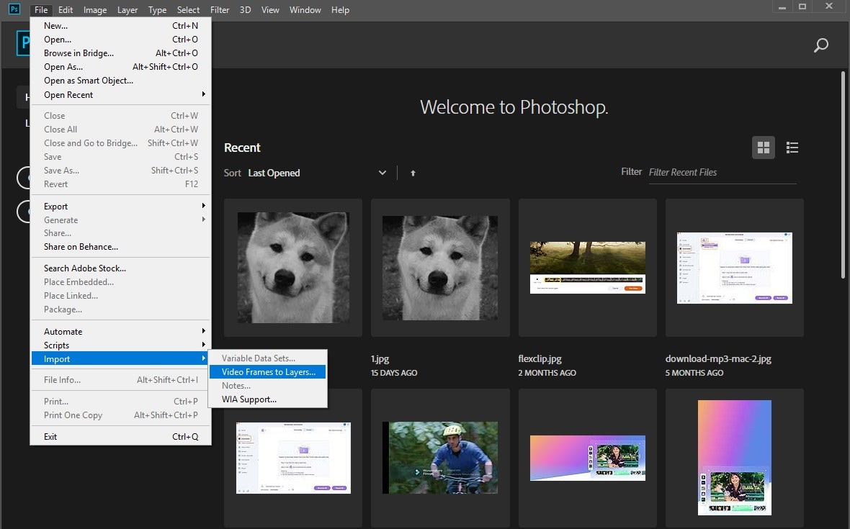
Task: Click the 5 MONTHS AGO label
Action: (694, 373)
